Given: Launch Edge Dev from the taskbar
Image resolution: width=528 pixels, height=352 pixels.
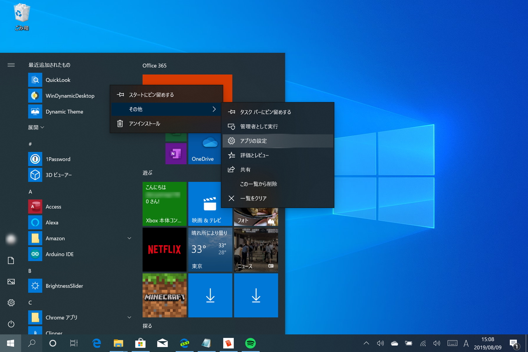Looking at the screenshot, I should [184, 343].
